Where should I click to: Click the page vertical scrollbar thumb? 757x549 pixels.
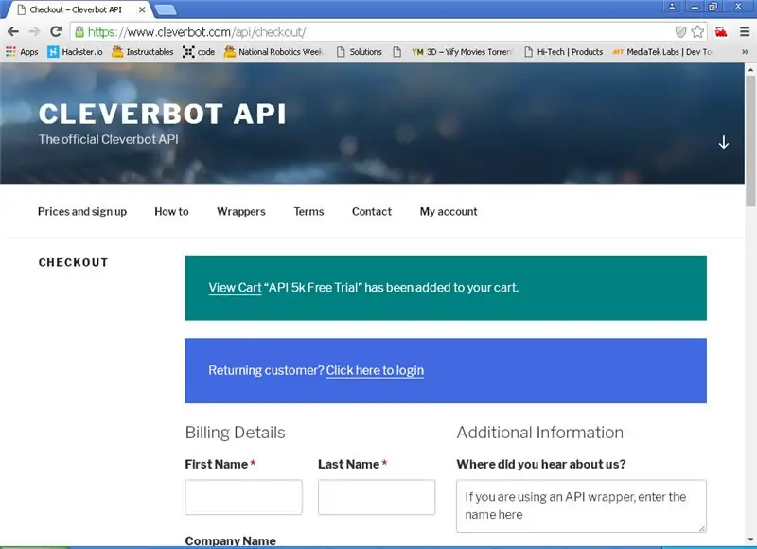click(750, 141)
